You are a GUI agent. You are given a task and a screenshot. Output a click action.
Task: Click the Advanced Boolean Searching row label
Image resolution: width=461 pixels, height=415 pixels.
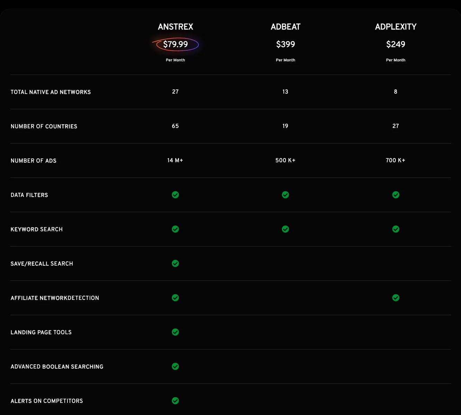57,366
